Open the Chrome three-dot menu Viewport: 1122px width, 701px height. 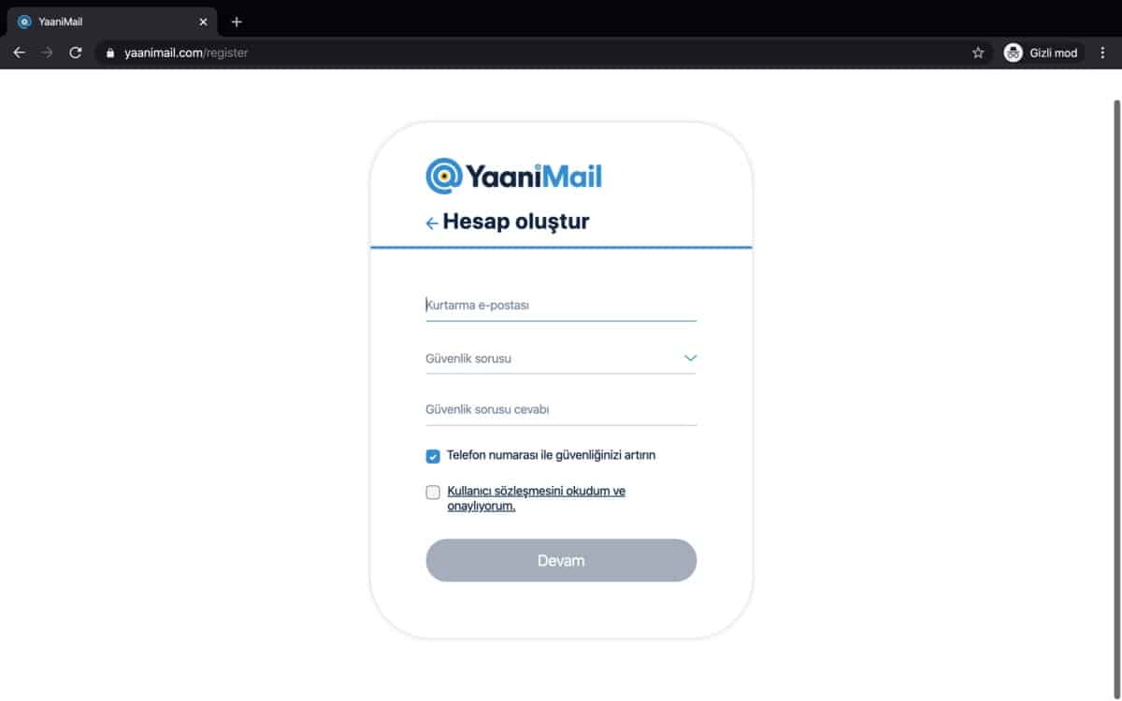1102,52
